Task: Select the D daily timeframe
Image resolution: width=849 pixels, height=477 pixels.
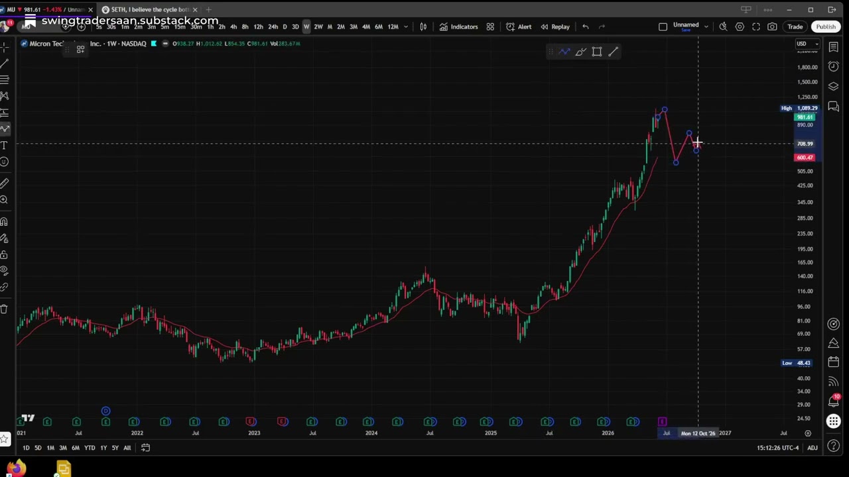Action: (285, 26)
